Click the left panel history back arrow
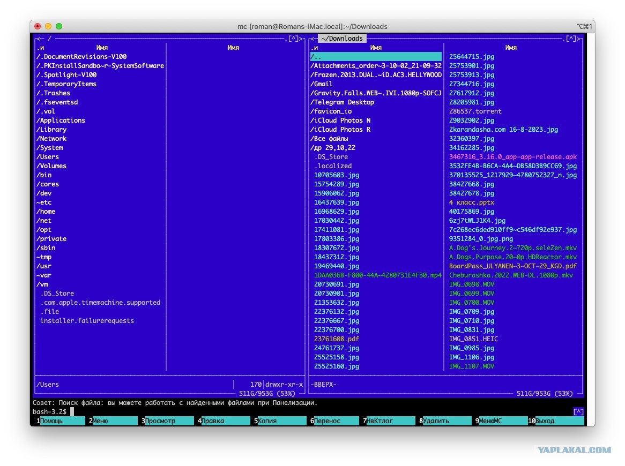Screen dimensions: 625x466 click(x=40, y=39)
